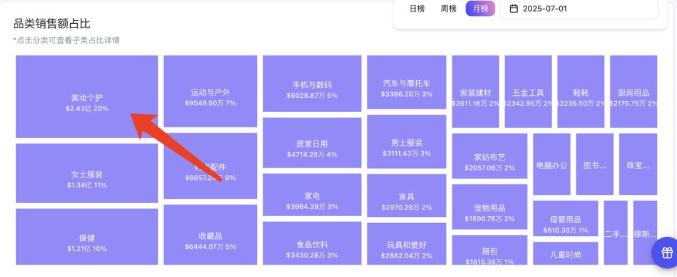The image size is (677, 277).
Task: Click the 品类销售额占比 heading
Action: (x=52, y=24)
